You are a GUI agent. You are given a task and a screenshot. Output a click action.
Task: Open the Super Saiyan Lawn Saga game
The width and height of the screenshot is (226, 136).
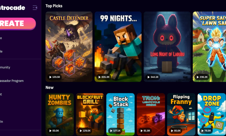coord(209,47)
